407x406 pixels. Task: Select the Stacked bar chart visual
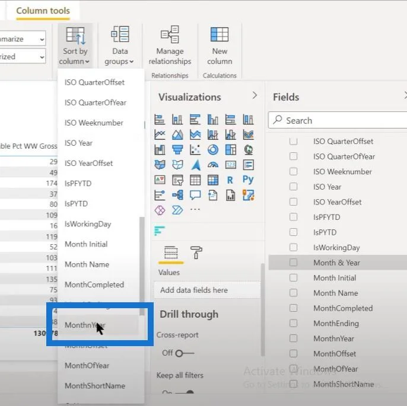point(160,120)
